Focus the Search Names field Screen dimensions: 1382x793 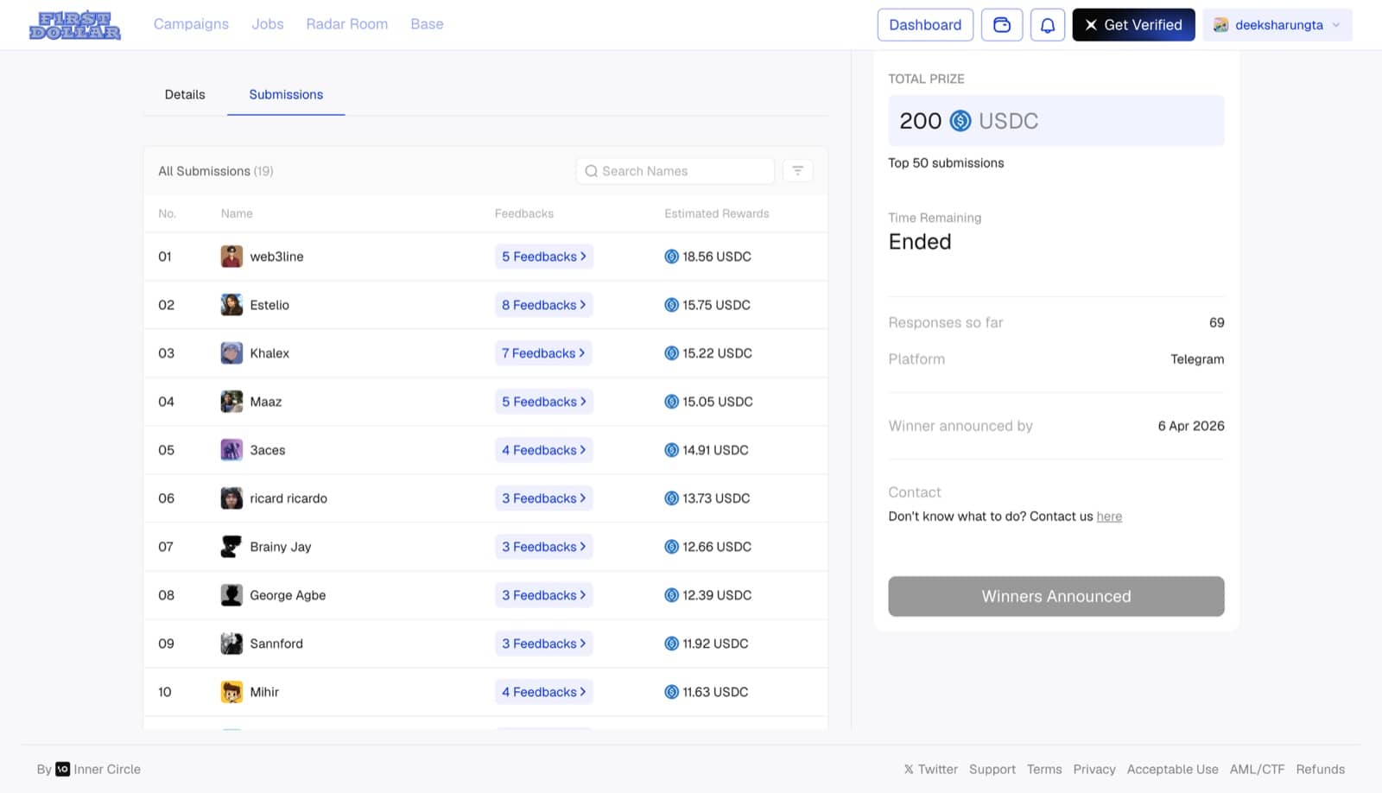click(675, 171)
